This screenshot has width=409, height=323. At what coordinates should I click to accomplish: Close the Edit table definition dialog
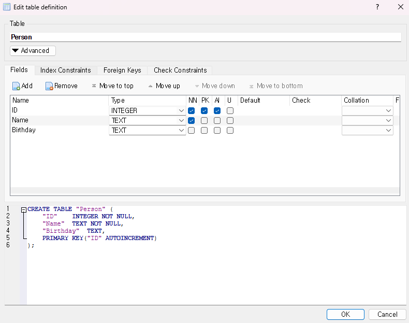[401, 7]
